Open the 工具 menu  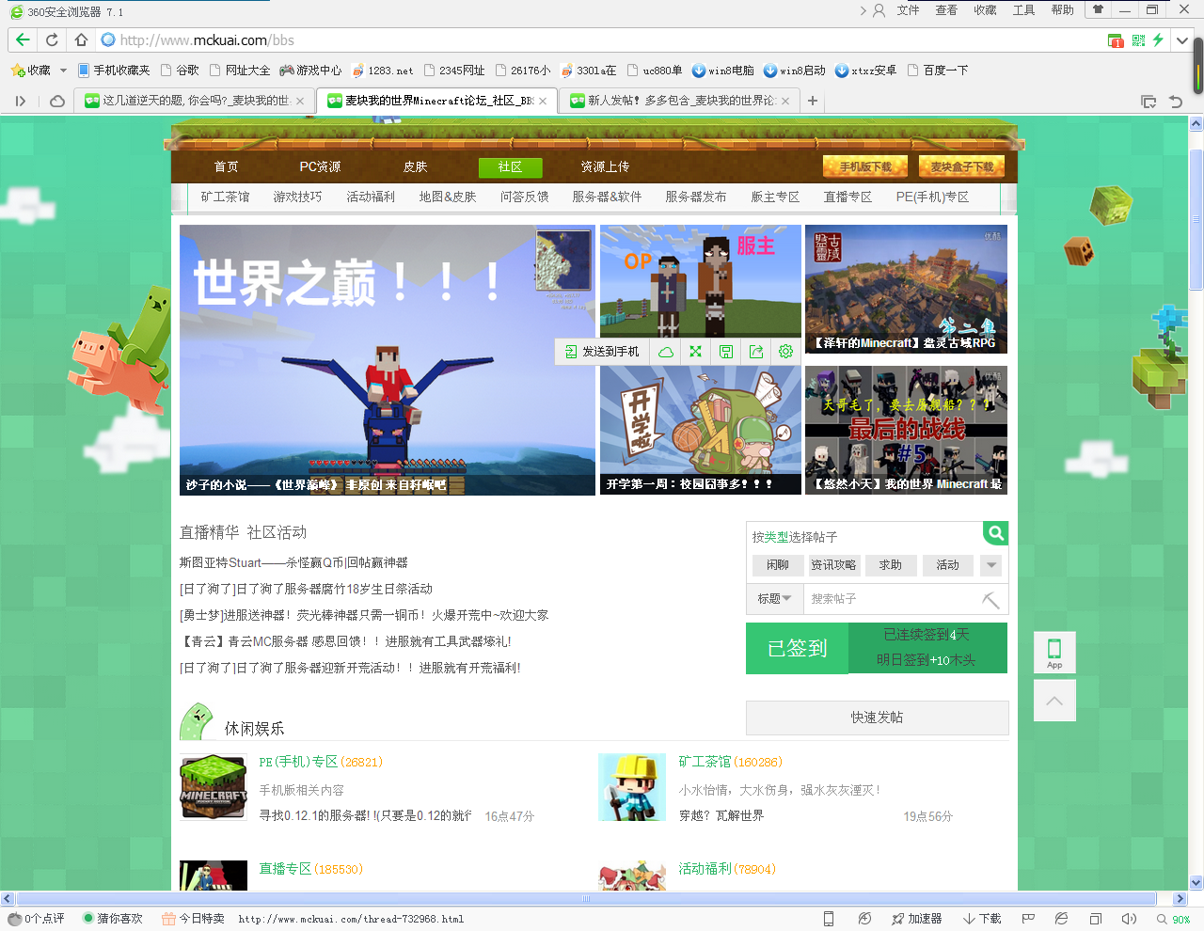click(x=1023, y=10)
